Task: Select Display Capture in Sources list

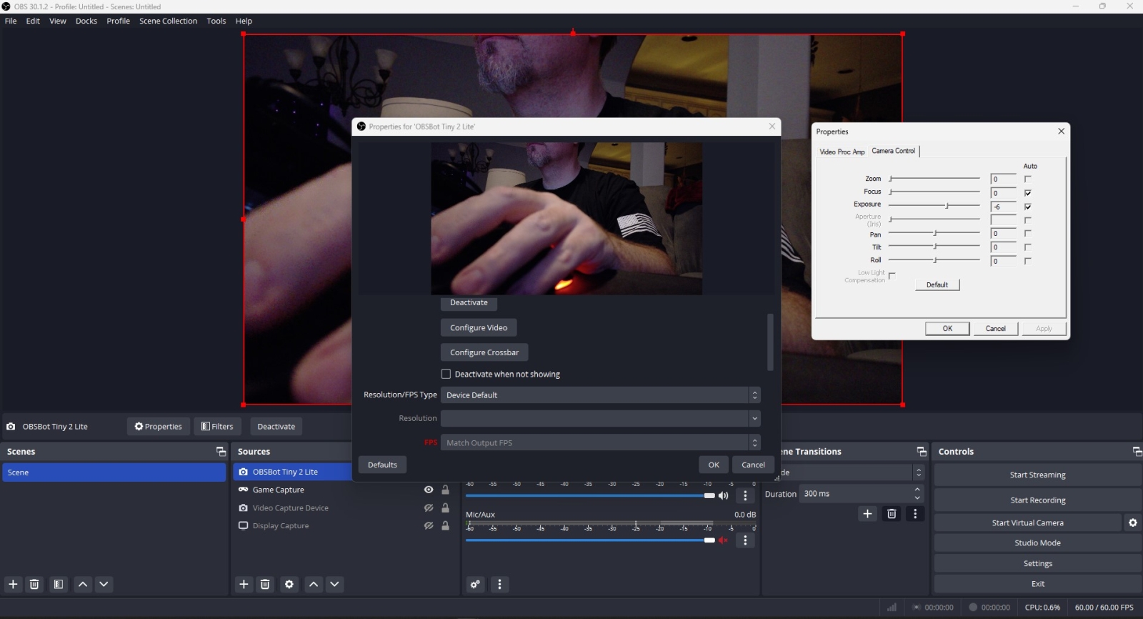Action: point(281,525)
